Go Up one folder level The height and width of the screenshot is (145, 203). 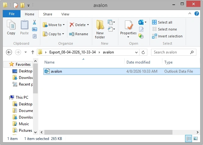point(33,52)
